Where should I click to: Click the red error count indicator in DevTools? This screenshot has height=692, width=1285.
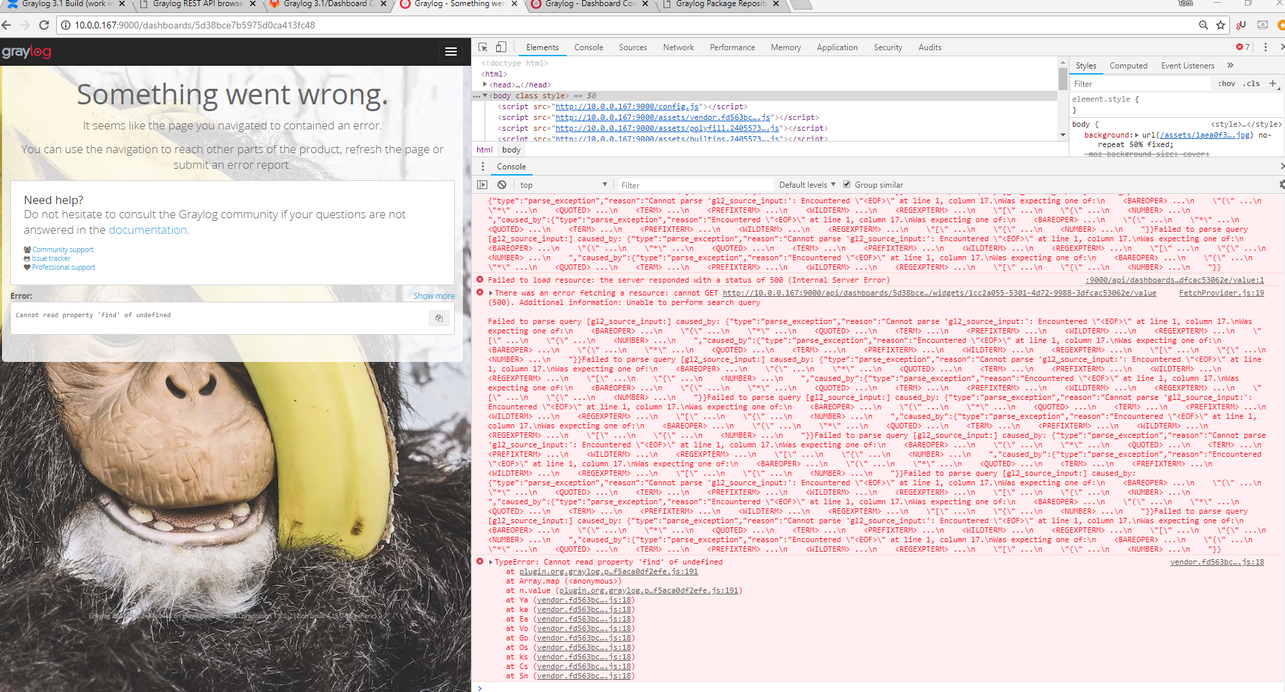click(1243, 47)
